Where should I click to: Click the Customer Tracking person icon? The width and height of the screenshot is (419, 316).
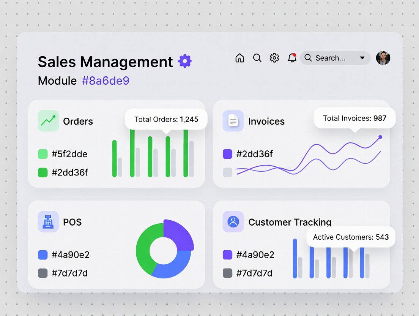click(233, 221)
